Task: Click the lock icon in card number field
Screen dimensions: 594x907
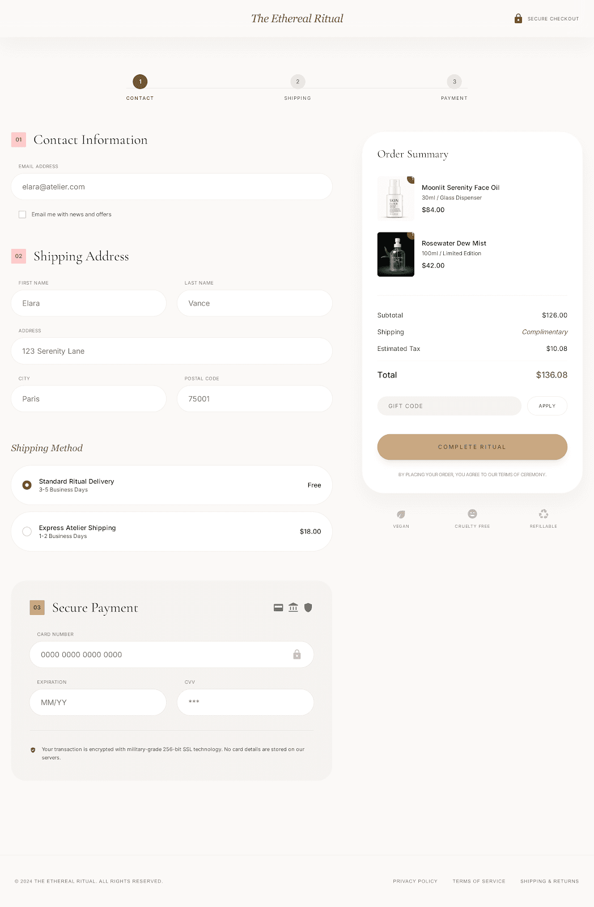Action: pyautogui.click(x=296, y=655)
